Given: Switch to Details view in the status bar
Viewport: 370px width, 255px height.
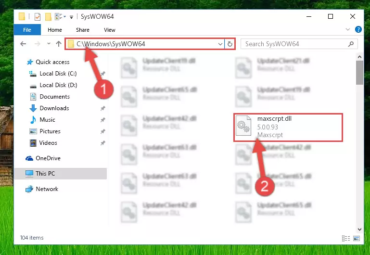Looking at the screenshot, I should point(345,239).
